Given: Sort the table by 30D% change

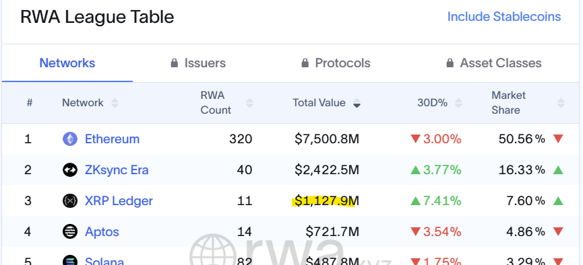Looking at the screenshot, I should click(459, 103).
